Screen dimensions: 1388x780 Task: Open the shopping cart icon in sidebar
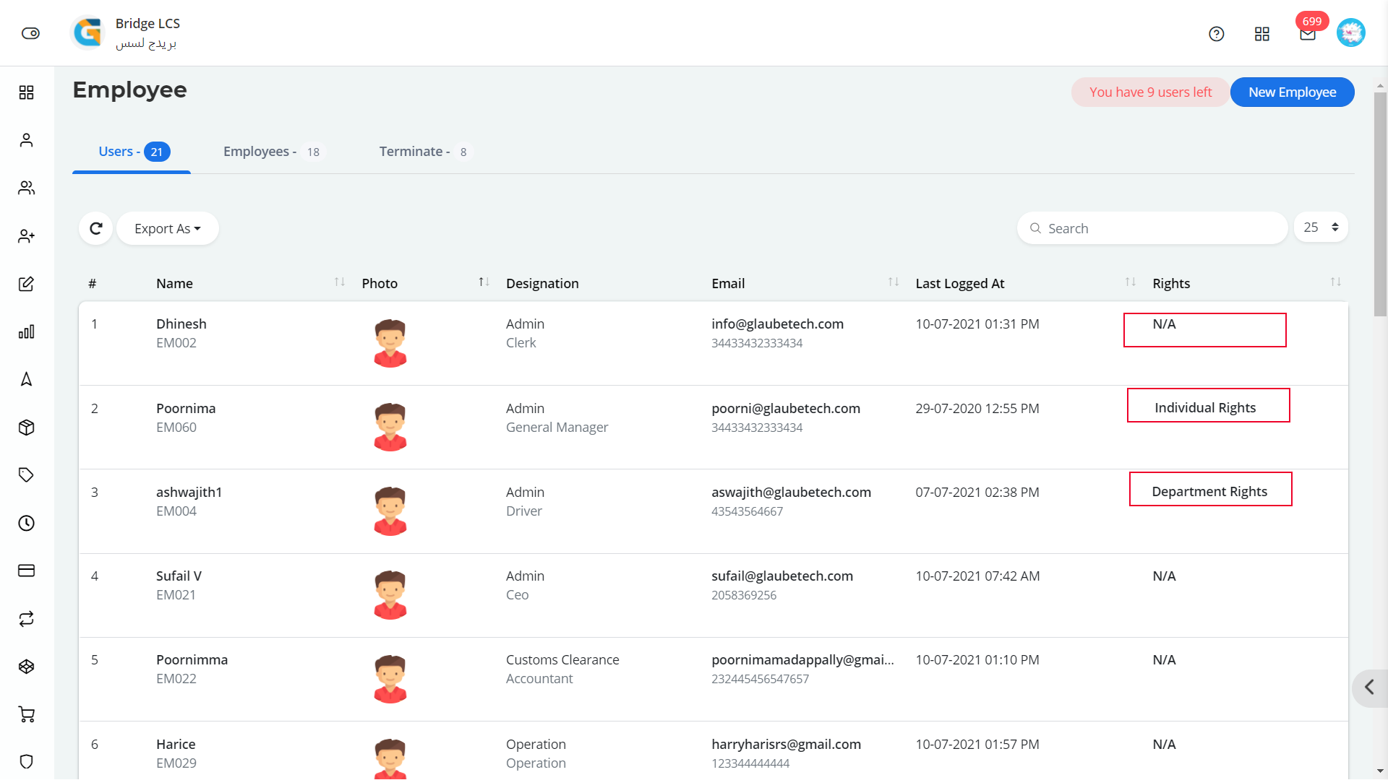(x=27, y=714)
